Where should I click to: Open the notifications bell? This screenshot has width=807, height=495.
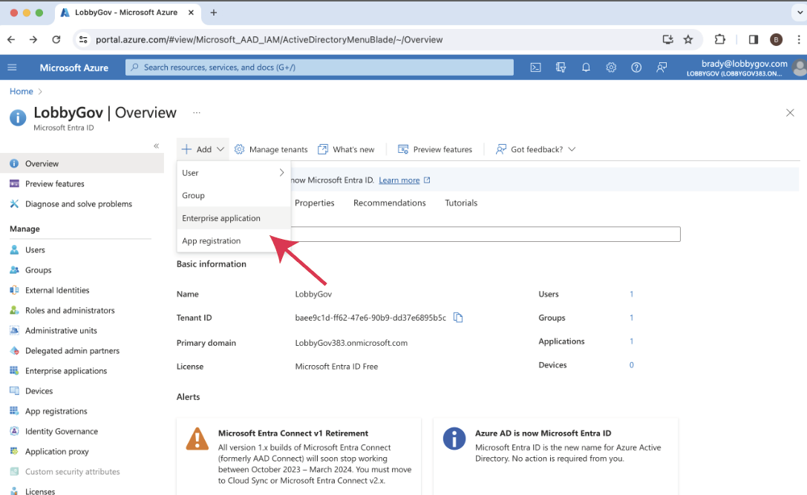click(586, 68)
